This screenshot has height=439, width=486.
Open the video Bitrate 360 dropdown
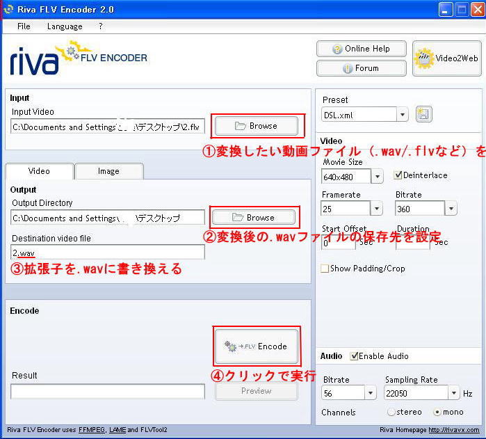[451, 208]
